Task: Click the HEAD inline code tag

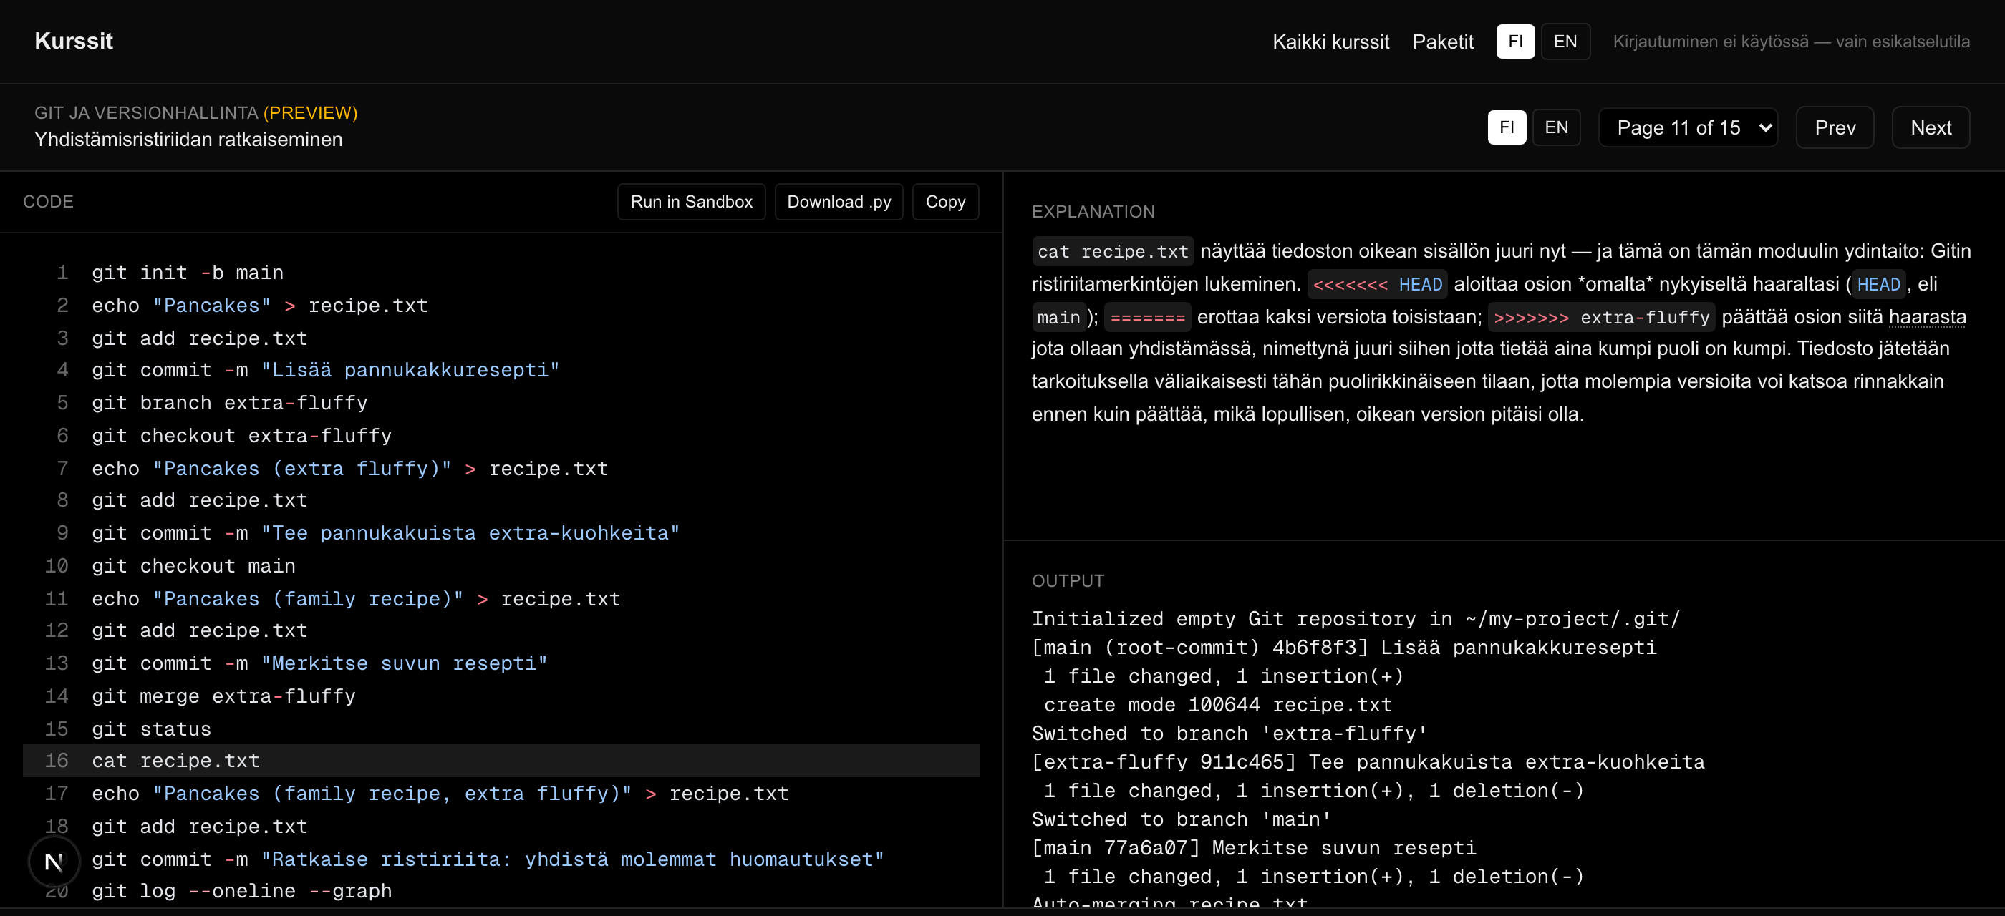Action: pos(1878,285)
